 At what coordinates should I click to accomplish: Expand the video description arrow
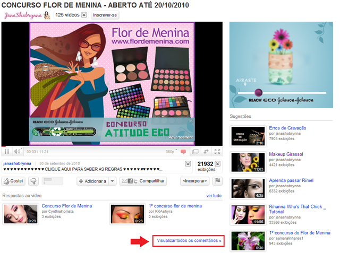click(188, 164)
